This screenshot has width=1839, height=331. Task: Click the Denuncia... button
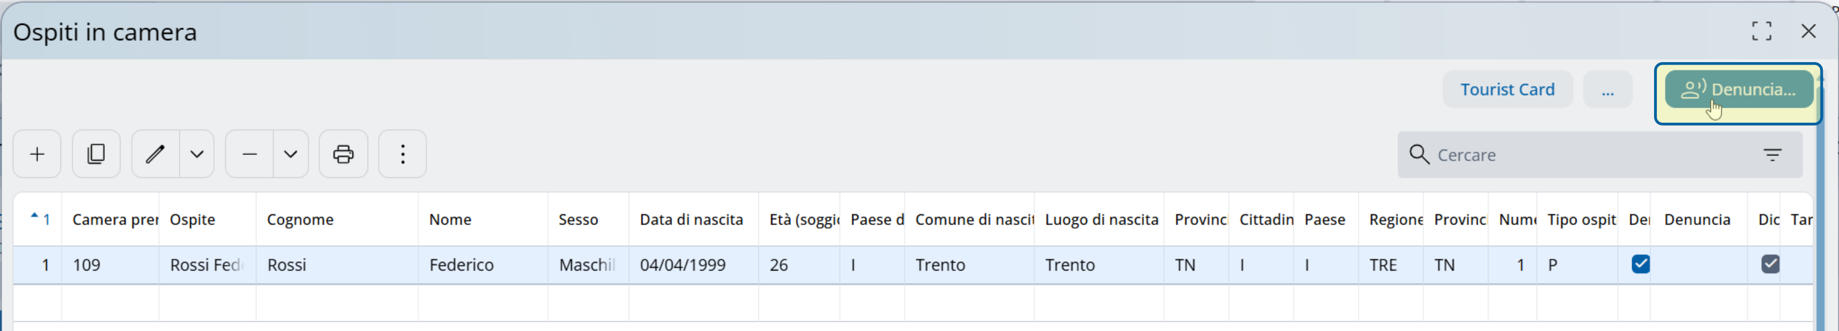point(1738,90)
